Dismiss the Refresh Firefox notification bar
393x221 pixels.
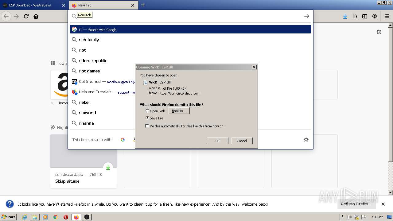[x=383, y=204]
